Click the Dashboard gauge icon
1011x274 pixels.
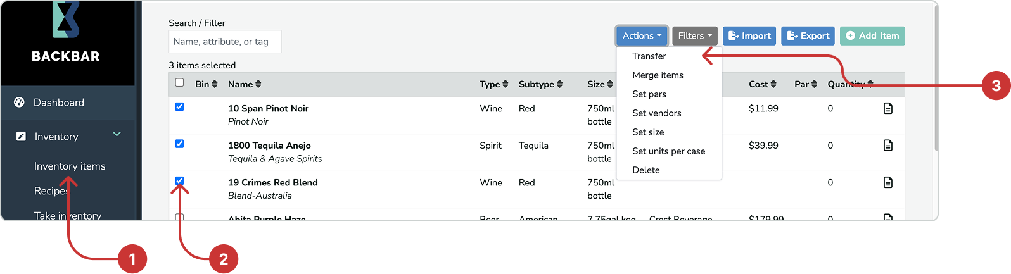[19, 102]
